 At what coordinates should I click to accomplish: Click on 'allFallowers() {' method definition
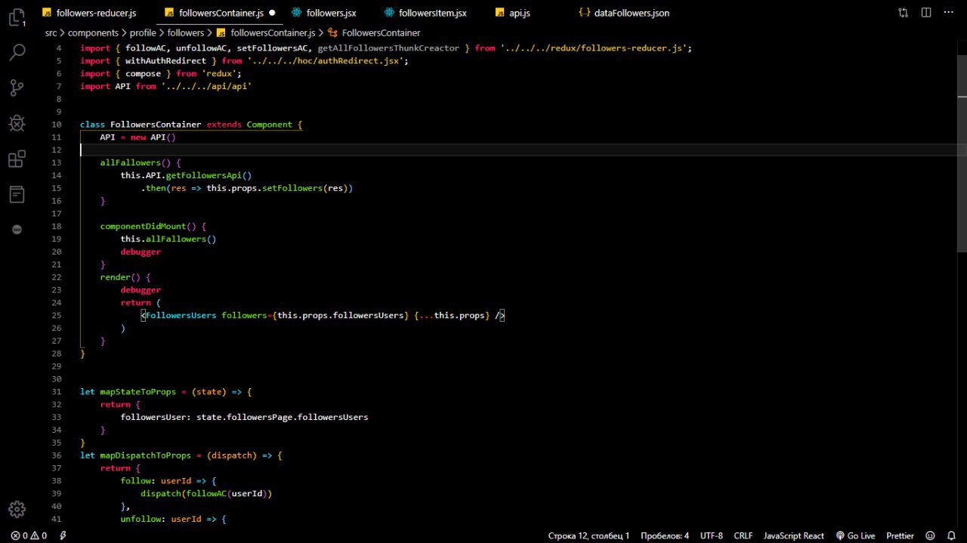141,162
